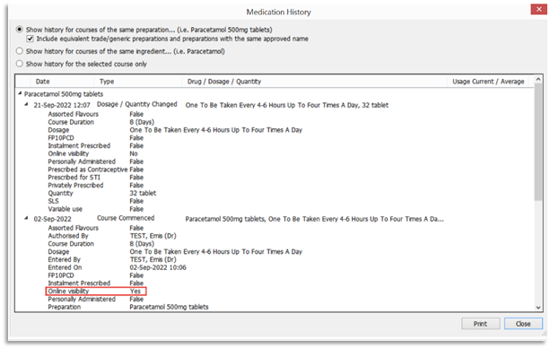Click 'Instalment Prescribed' row under 02-Sep-2022
Image resolution: width=550 pixels, height=349 pixels.
click(x=96, y=284)
